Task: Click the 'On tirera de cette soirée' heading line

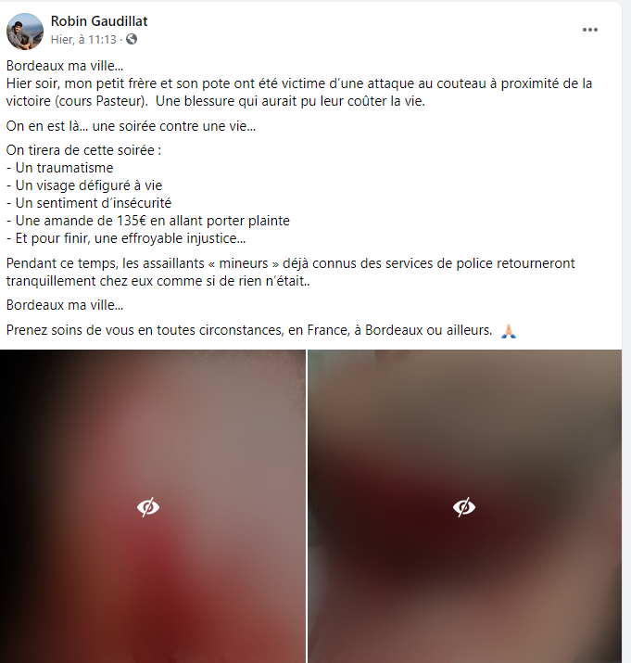Action: pos(83,150)
